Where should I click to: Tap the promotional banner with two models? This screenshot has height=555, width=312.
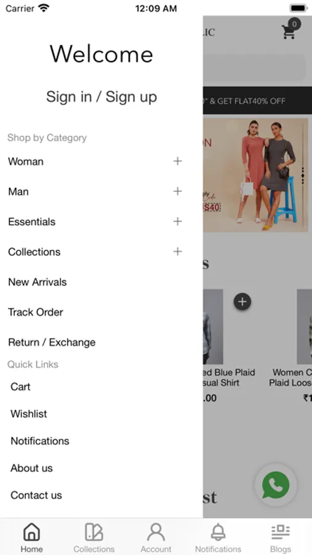(255, 175)
